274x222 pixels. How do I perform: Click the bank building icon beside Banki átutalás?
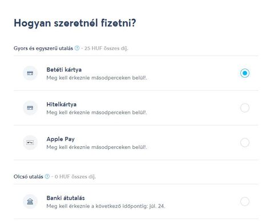[30, 201]
